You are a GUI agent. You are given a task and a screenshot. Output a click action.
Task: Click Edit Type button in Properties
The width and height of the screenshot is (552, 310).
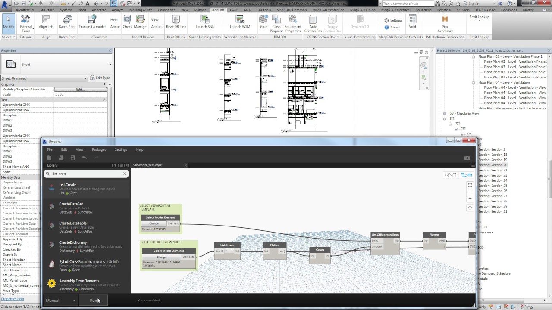pyautogui.click(x=100, y=78)
